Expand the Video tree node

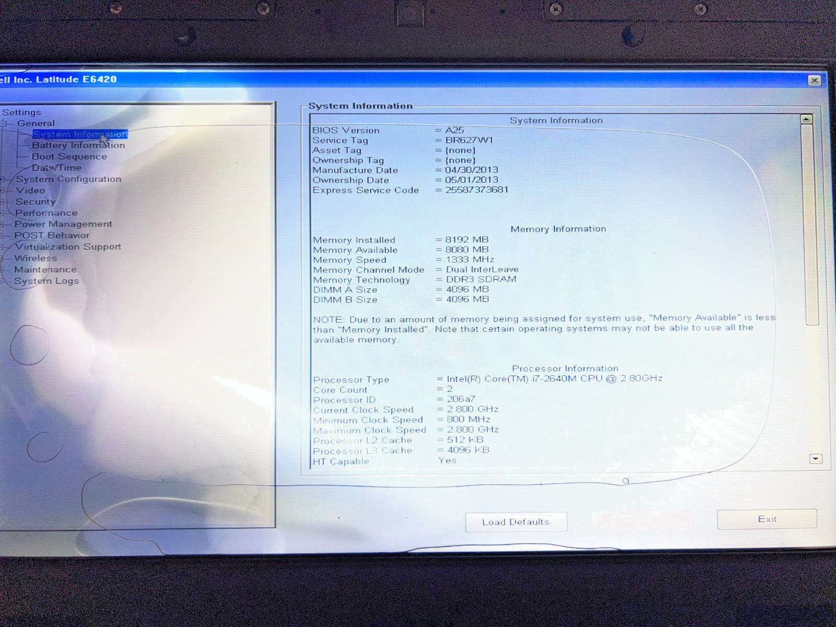click(3, 191)
